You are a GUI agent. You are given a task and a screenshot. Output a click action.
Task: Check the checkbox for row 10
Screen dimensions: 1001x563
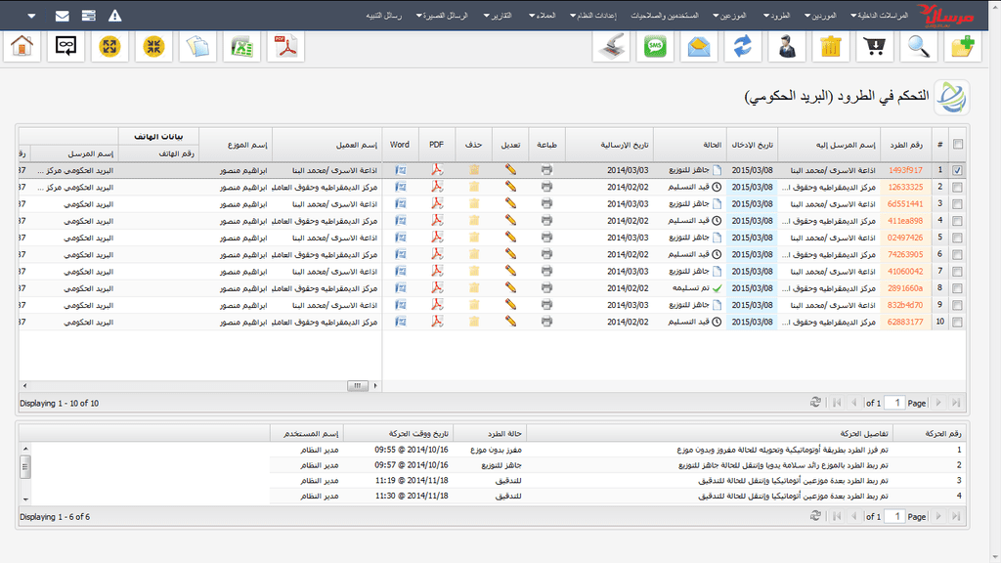(x=957, y=322)
